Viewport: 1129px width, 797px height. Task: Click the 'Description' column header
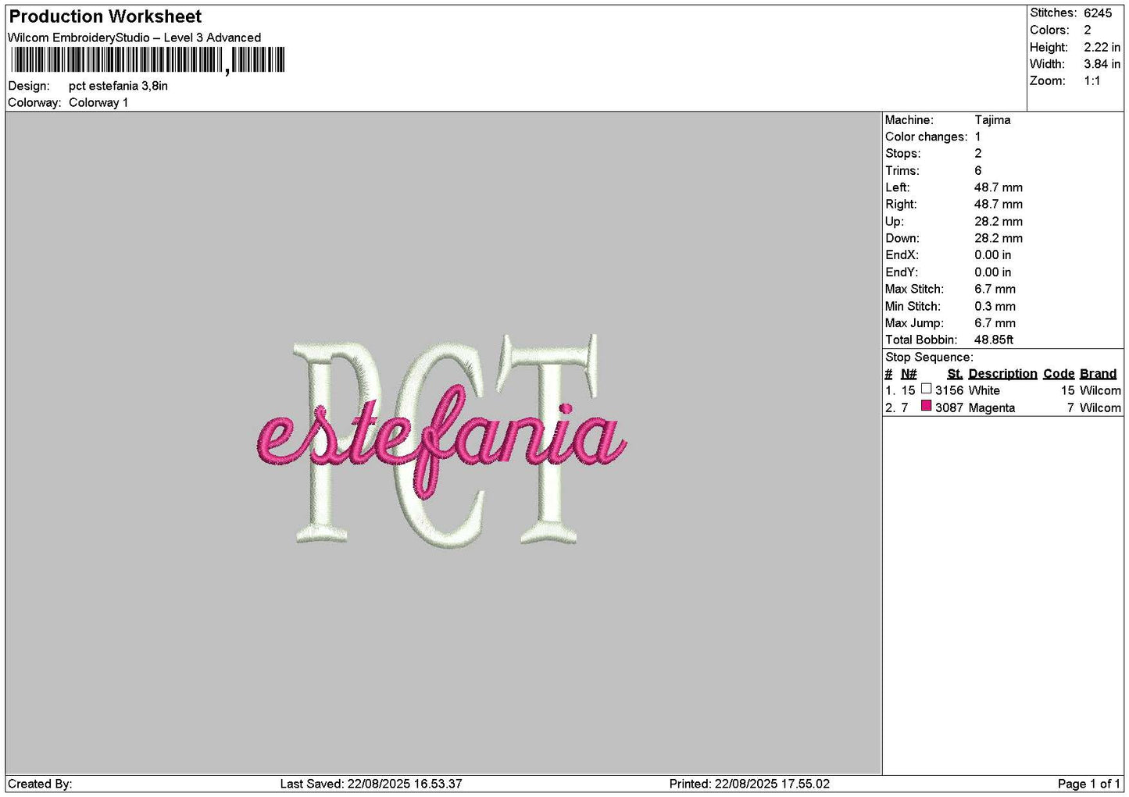[1002, 374]
